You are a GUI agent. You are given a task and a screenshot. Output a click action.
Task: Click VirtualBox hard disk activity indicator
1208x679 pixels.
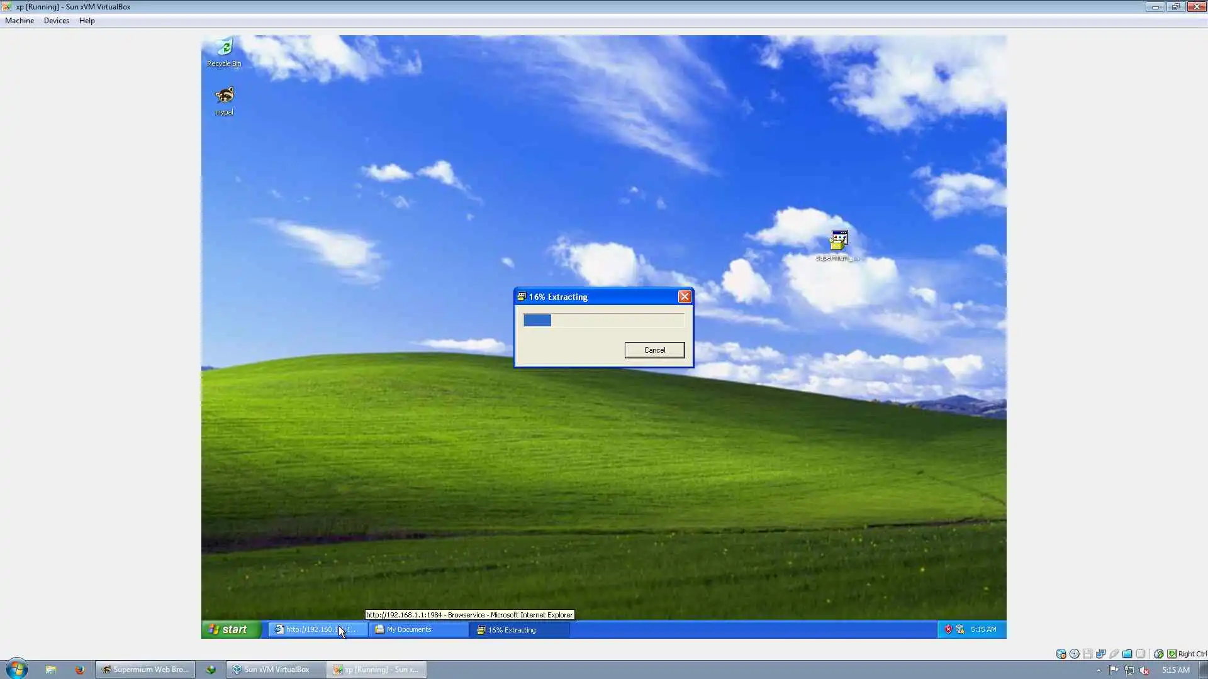pyautogui.click(x=1061, y=654)
